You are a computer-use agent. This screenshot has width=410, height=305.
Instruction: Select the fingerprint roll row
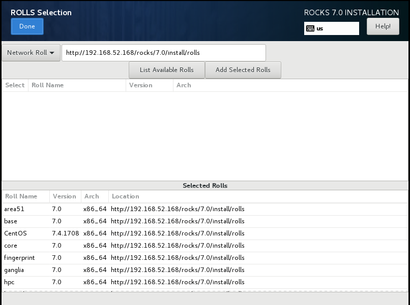tap(205, 258)
